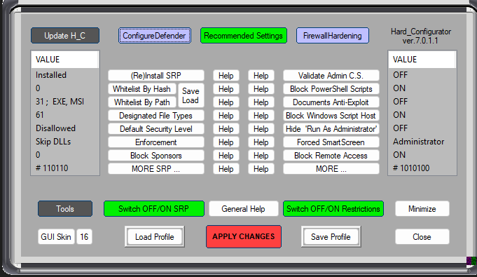Click the skin number 16 box
This screenshot has height=277, width=477.
pos(84,237)
